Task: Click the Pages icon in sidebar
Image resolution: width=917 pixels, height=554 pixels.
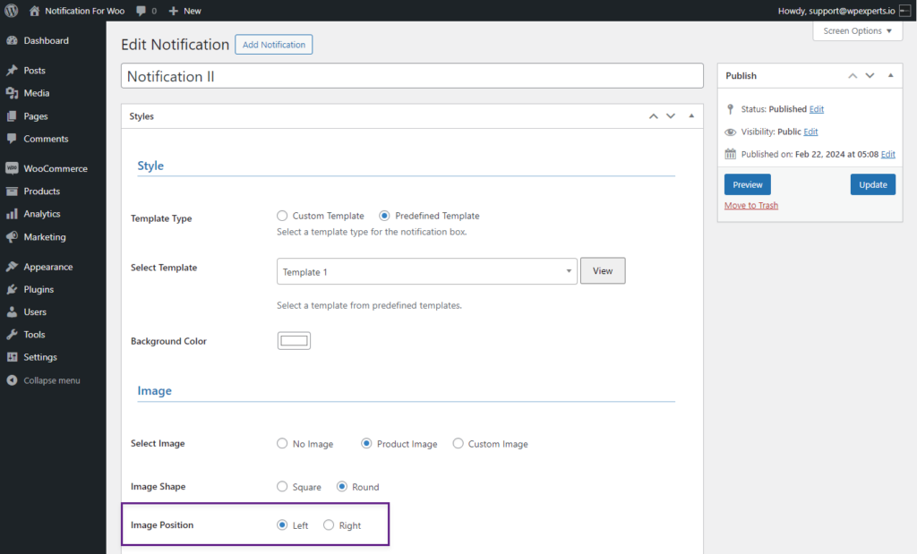Action: [12, 115]
